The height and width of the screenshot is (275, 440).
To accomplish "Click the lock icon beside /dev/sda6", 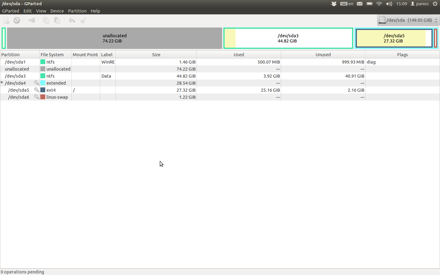I will [36, 97].
